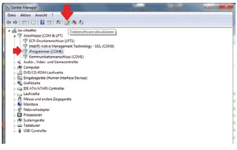Open the Ansicht menu

[x=41, y=15]
